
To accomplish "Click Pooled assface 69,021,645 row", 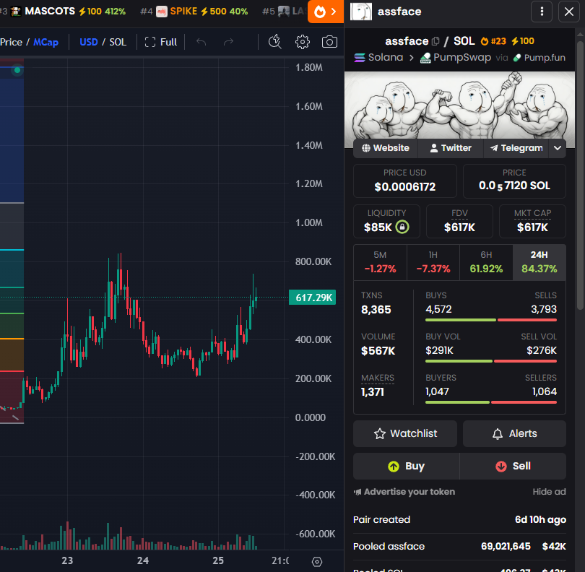I will click(x=459, y=547).
